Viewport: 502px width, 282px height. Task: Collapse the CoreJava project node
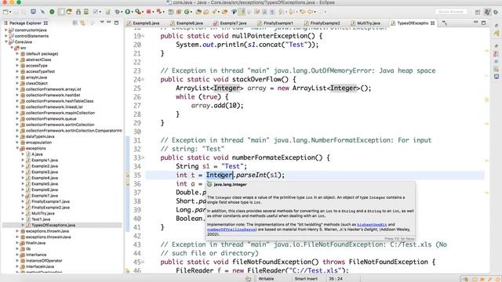tap(6, 42)
